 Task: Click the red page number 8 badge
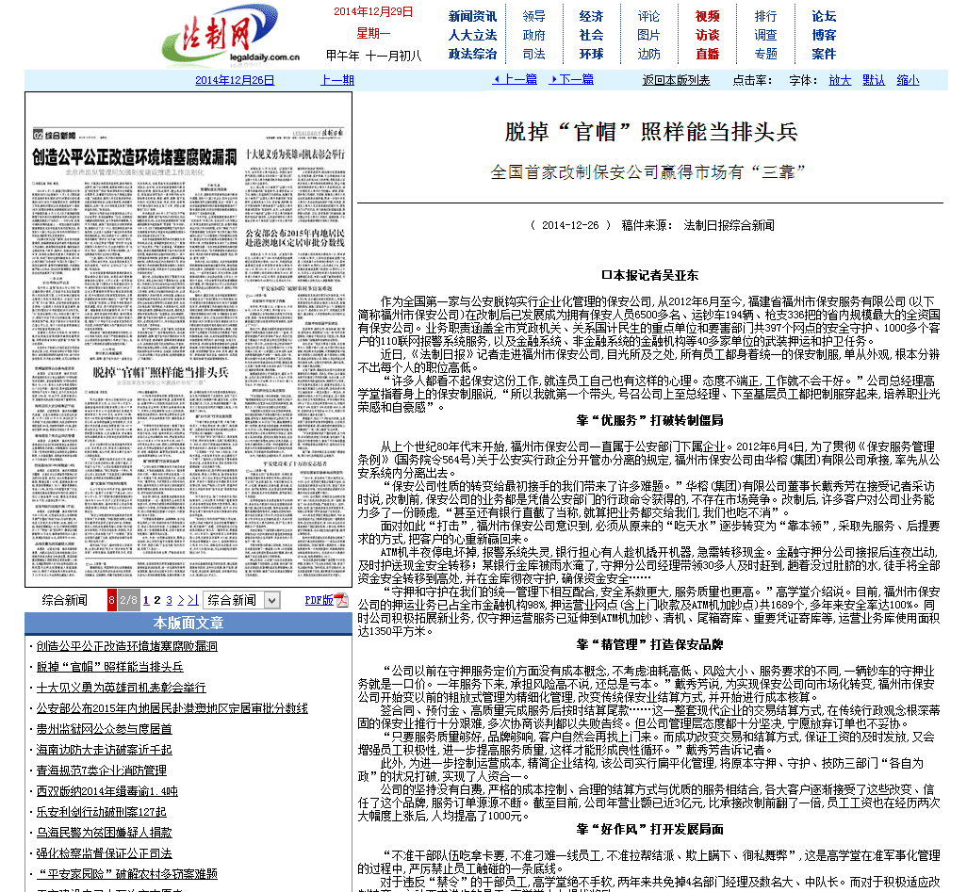click(x=111, y=600)
